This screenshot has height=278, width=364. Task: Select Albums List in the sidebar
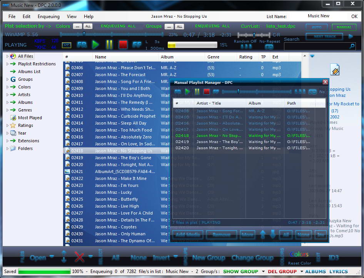click(x=29, y=72)
